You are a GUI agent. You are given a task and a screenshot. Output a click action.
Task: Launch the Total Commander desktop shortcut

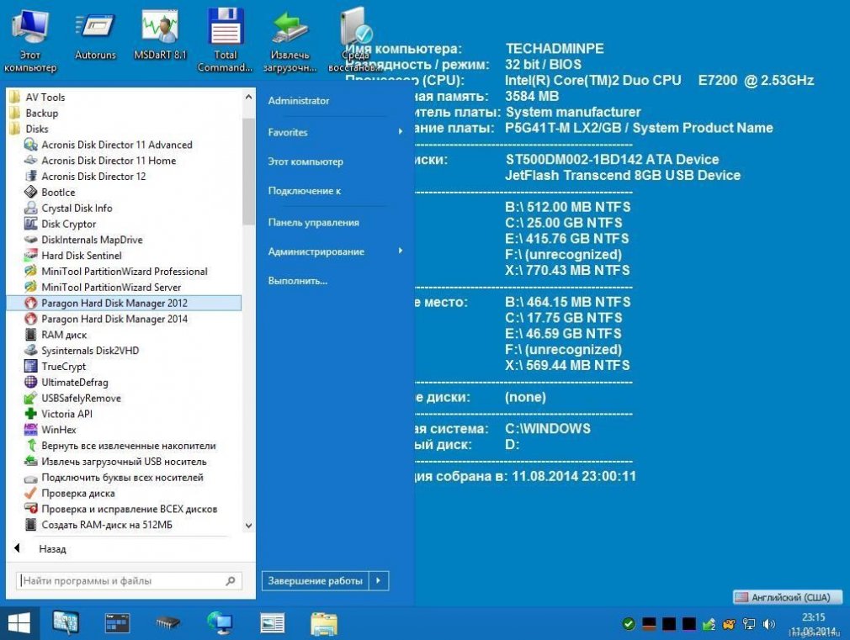225,40
